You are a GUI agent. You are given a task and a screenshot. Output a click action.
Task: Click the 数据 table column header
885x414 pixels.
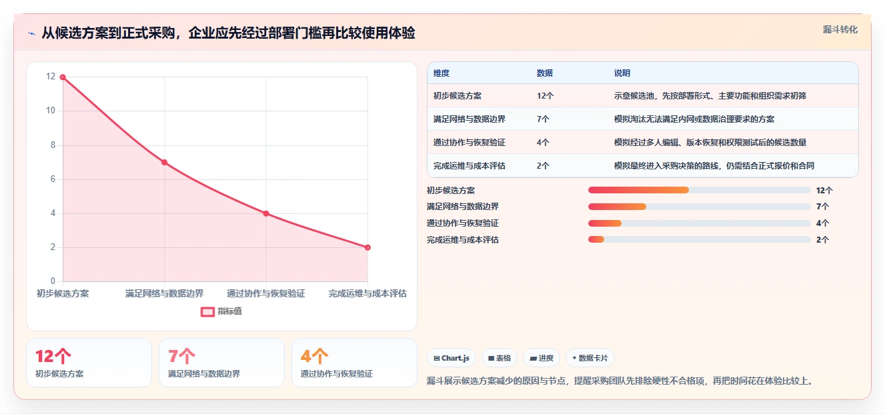pyautogui.click(x=545, y=73)
